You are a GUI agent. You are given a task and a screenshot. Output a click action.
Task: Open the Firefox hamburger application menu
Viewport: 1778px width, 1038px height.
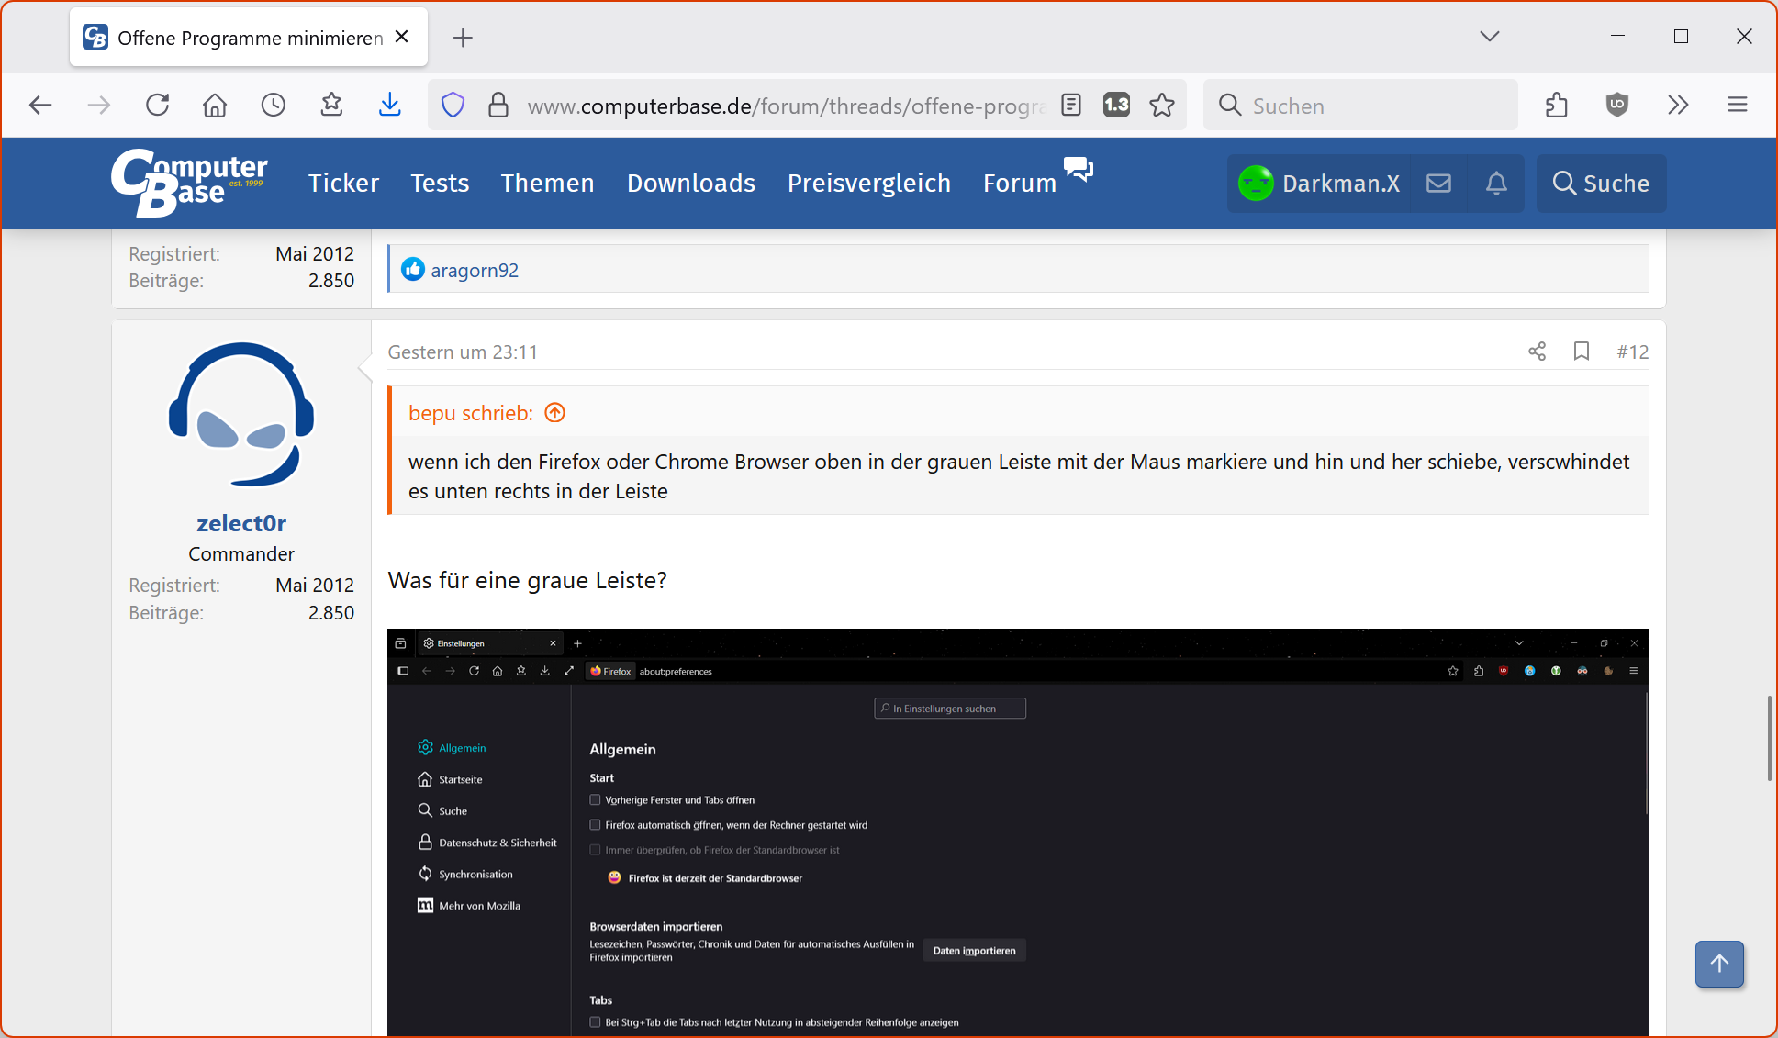1737,105
